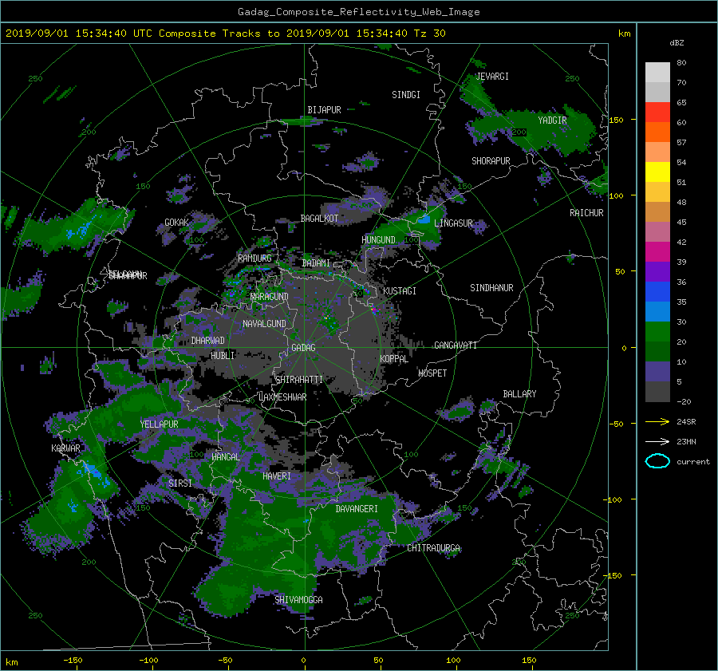Click the NAVALGUND city label
Image resolution: width=718 pixels, height=671 pixels.
[x=264, y=324]
